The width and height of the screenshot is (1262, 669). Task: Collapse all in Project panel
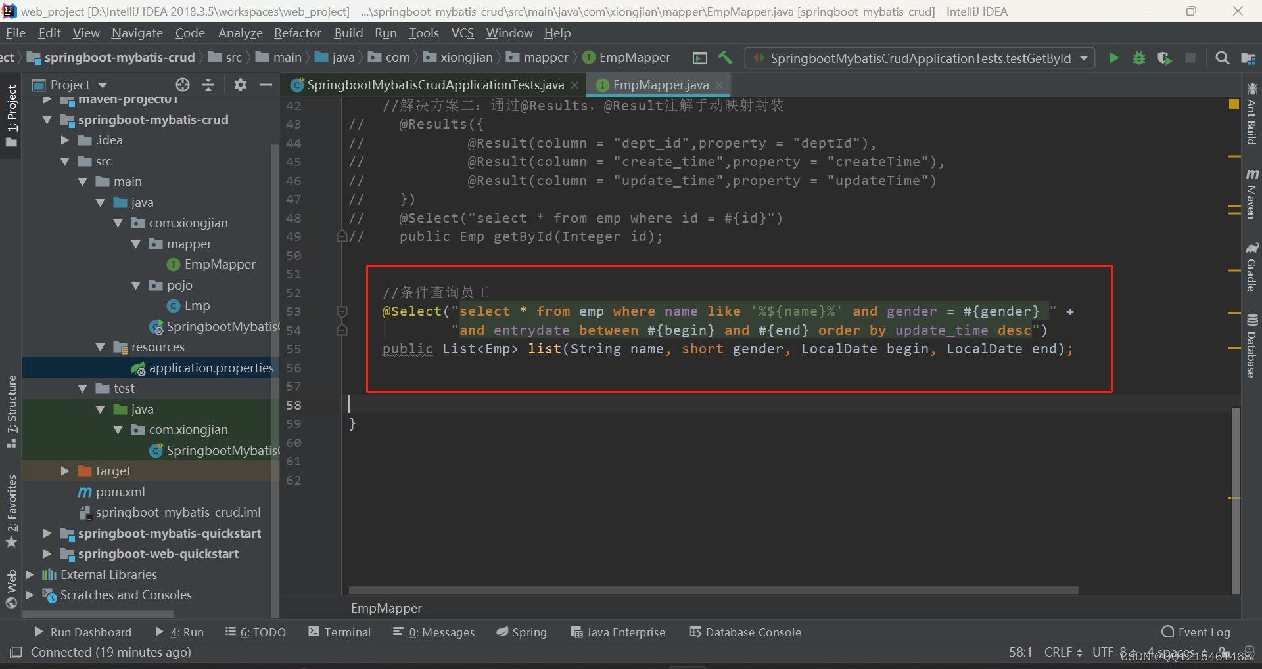click(x=208, y=85)
